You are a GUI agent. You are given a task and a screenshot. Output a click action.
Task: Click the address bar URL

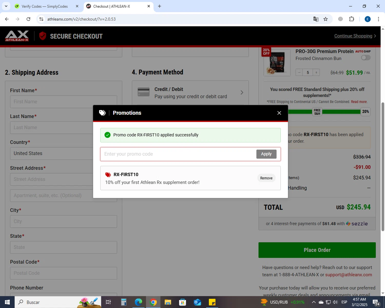click(x=81, y=19)
